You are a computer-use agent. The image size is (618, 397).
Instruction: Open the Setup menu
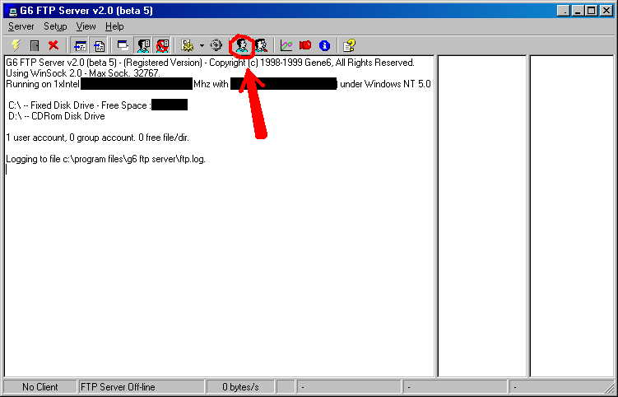click(x=55, y=26)
